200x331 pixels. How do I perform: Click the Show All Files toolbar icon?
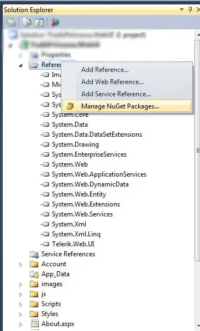tap(27, 22)
